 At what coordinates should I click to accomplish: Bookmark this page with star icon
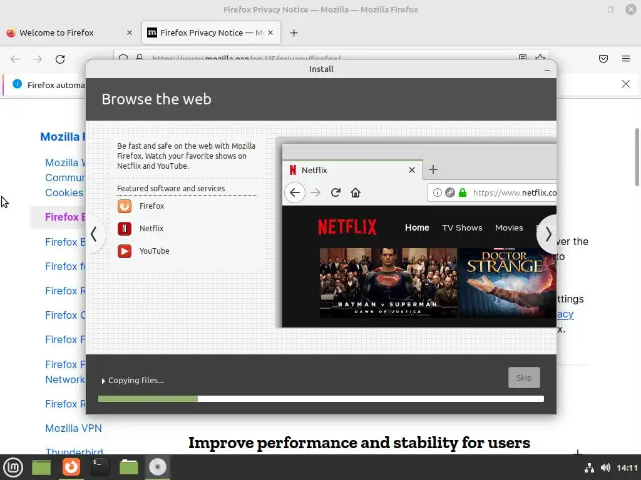coord(540,57)
